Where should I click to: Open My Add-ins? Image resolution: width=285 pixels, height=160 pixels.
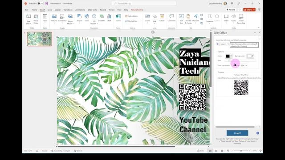click(131, 21)
